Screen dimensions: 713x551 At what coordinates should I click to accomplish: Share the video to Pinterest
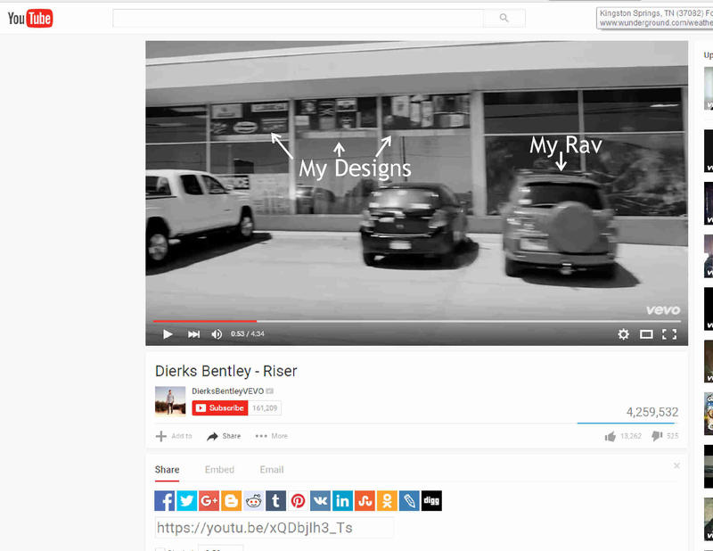(x=298, y=501)
